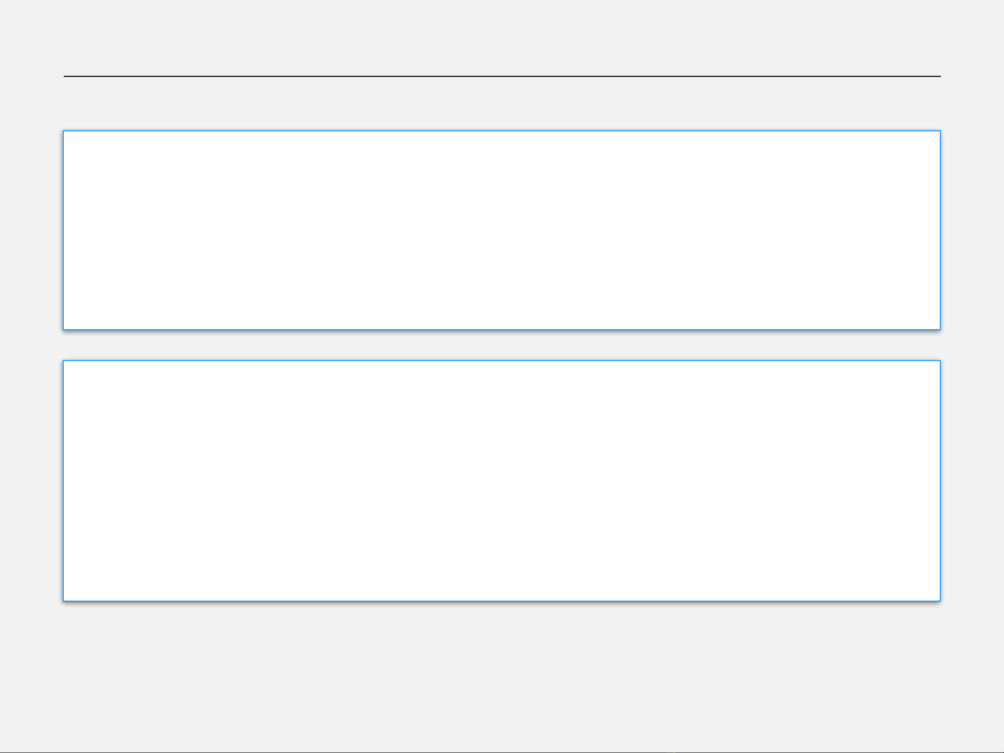Viewport: 1004px width, 753px height.
Task: Click the empty gray area below the lower panel
Action: (x=502, y=676)
